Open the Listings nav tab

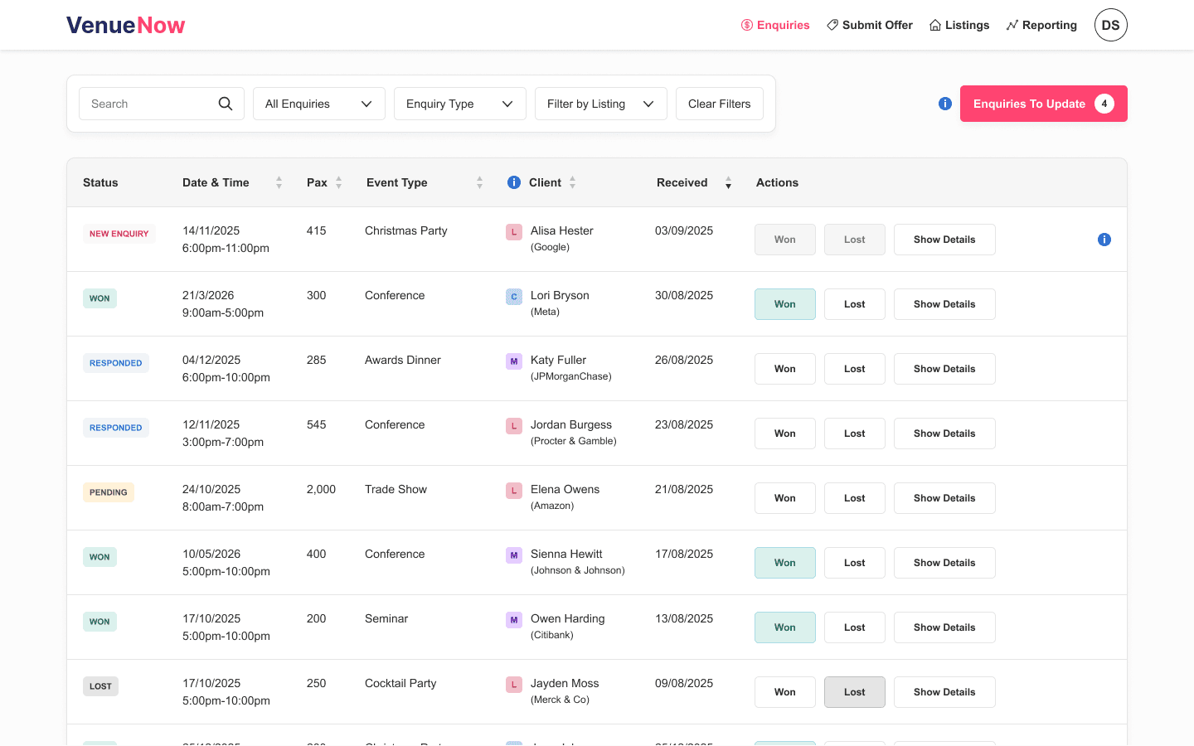[959, 25]
